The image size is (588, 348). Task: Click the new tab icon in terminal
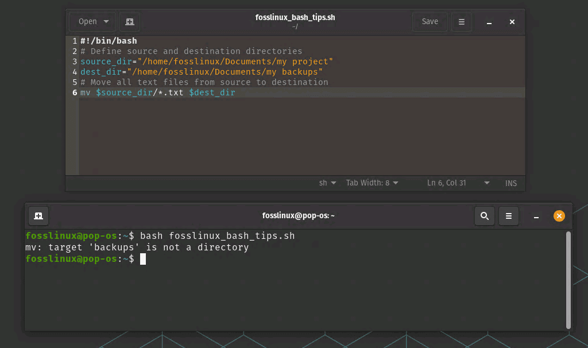coord(38,216)
